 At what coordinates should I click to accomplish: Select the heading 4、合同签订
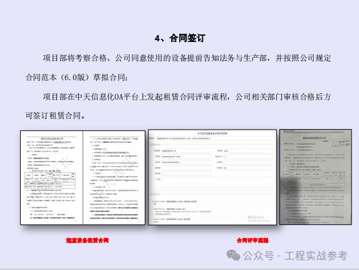pos(180,38)
